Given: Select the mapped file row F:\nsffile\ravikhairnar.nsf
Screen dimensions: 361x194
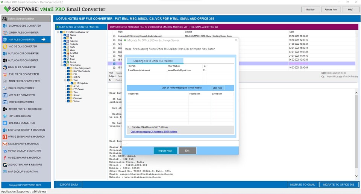Looking at the screenshot, I should tap(139, 70).
